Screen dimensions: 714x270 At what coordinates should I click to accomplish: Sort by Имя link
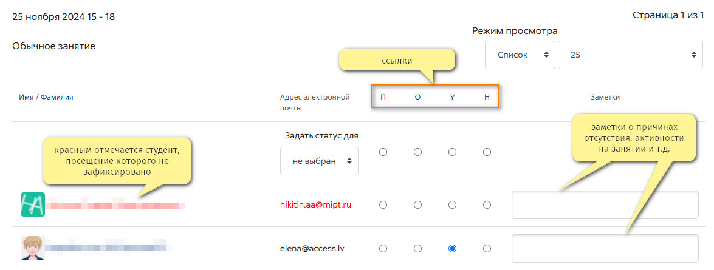[26, 97]
